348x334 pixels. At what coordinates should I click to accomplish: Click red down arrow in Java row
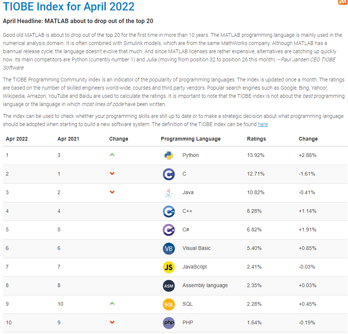[x=112, y=192]
